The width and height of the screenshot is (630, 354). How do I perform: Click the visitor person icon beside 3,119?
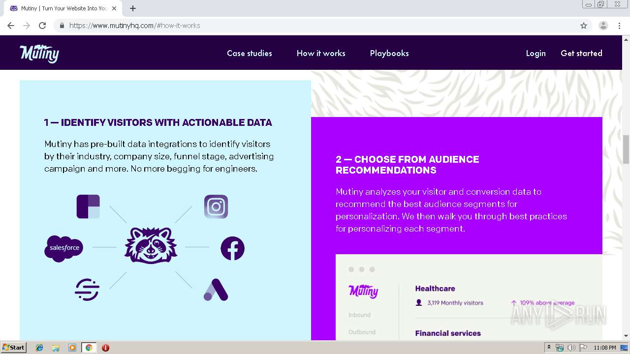pyautogui.click(x=419, y=303)
